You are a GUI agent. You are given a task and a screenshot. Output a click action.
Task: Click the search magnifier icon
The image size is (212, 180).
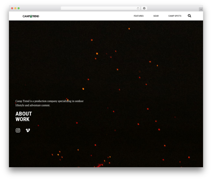pos(190,16)
